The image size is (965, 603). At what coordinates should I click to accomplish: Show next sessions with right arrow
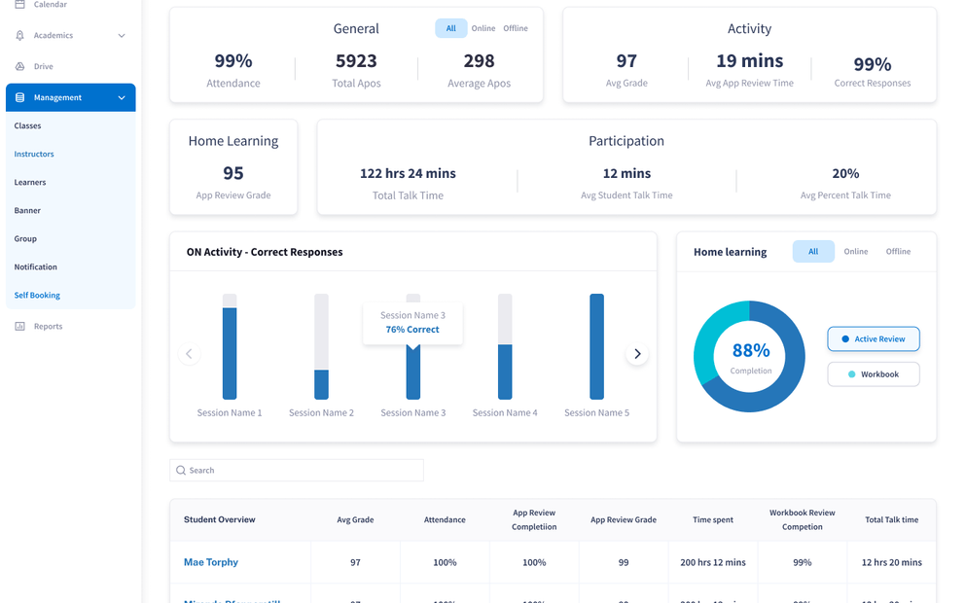(x=637, y=354)
